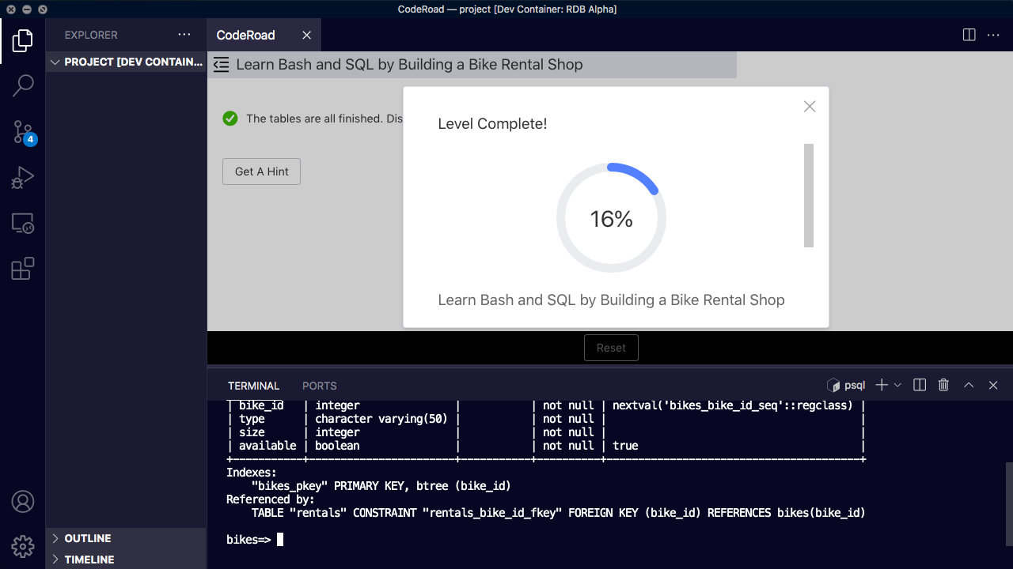Split the editor using the top-right icon
The height and width of the screenshot is (569, 1013).
969,35
